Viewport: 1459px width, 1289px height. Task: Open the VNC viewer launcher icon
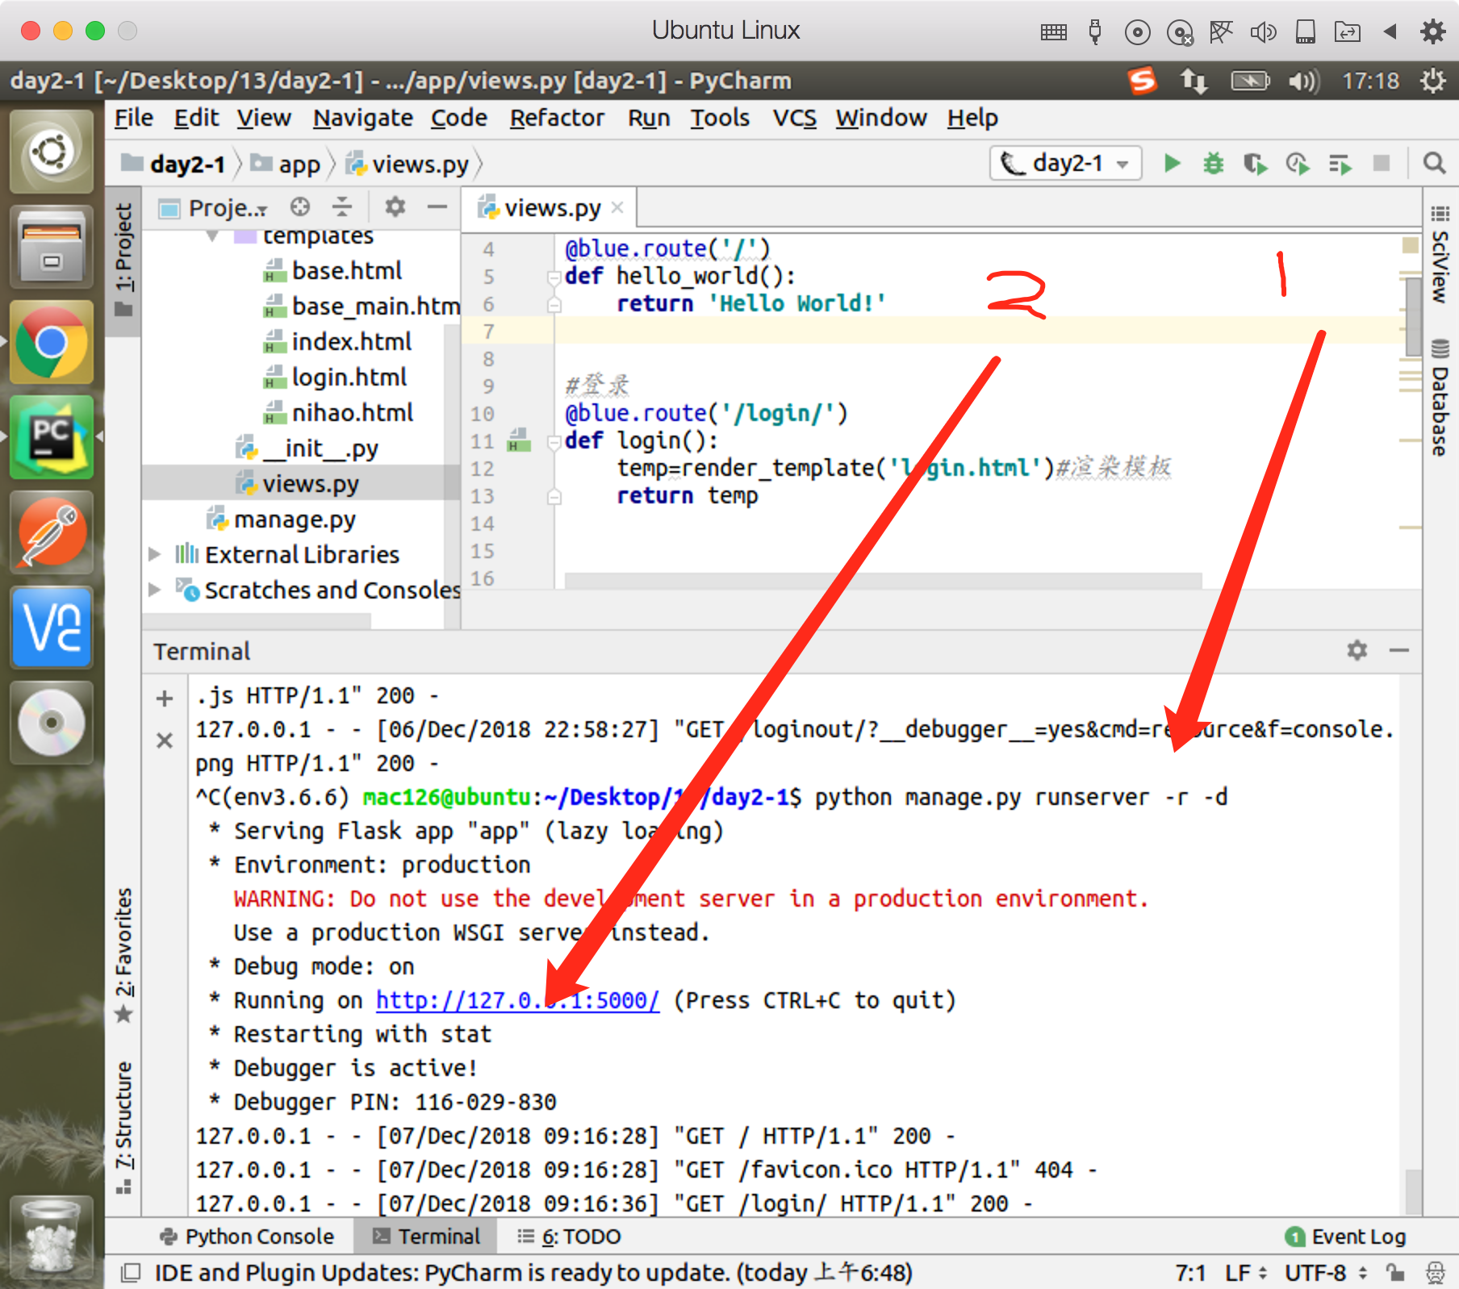tap(52, 628)
